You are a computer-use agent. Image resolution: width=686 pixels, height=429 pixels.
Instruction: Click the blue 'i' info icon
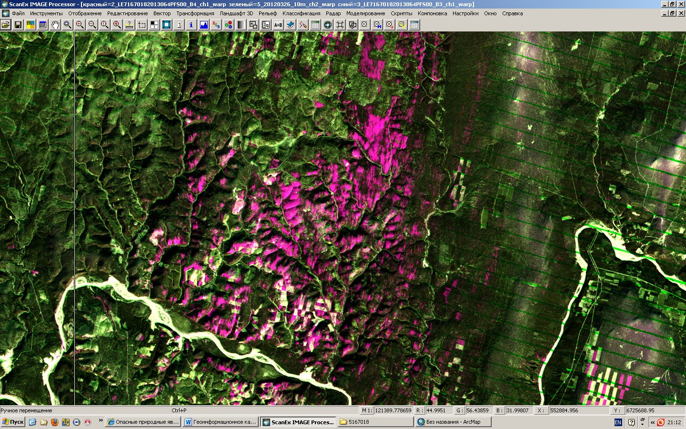(x=192, y=25)
